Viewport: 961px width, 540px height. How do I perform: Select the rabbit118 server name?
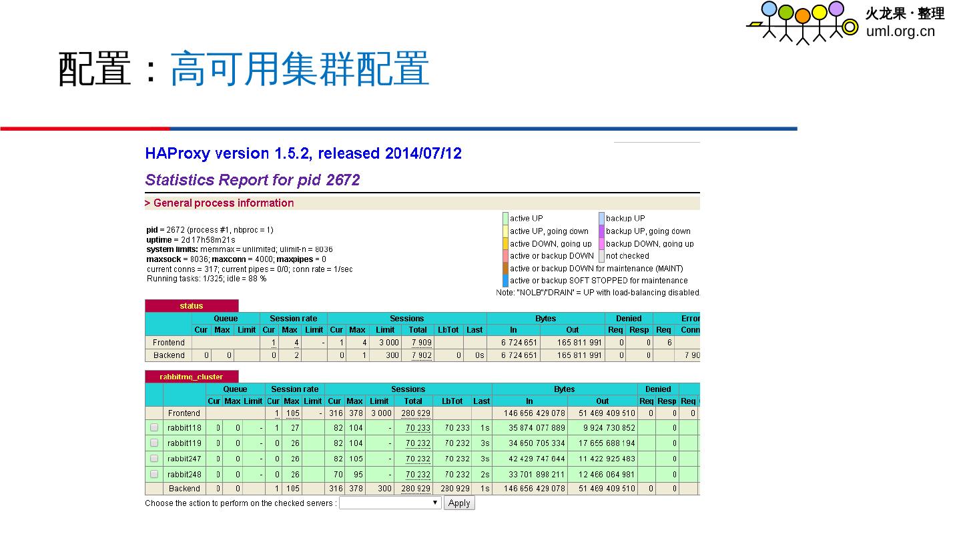tap(184, 428)
